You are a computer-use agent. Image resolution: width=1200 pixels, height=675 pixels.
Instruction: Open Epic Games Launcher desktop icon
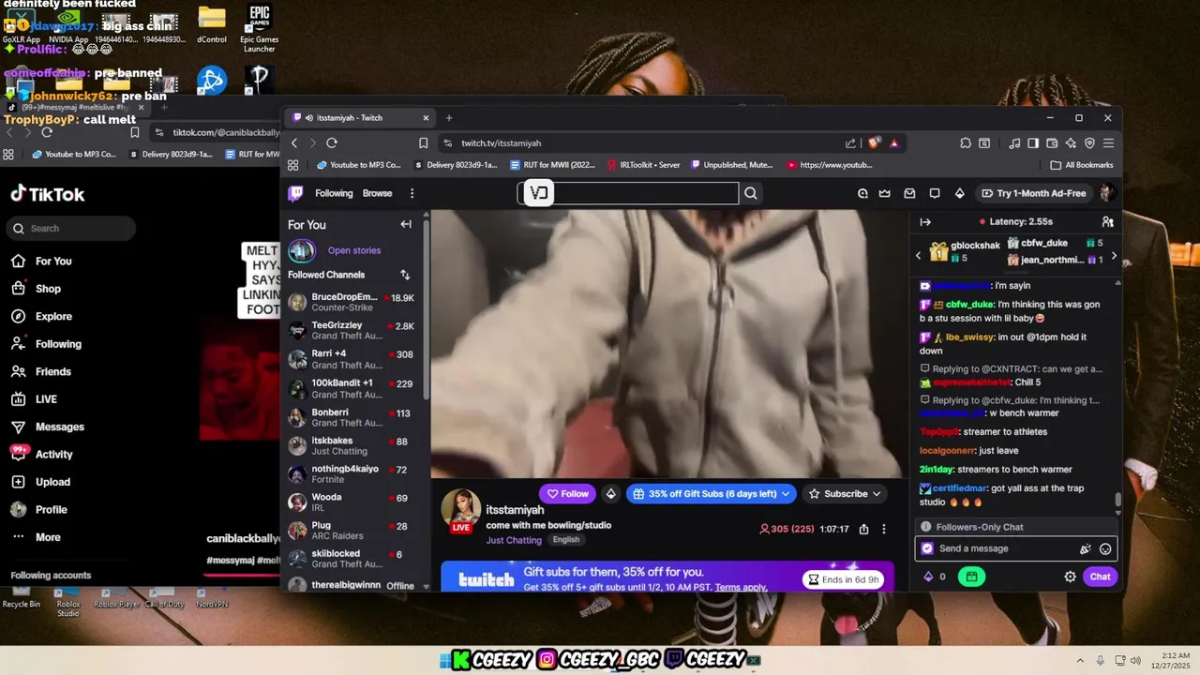coord(260,27)
